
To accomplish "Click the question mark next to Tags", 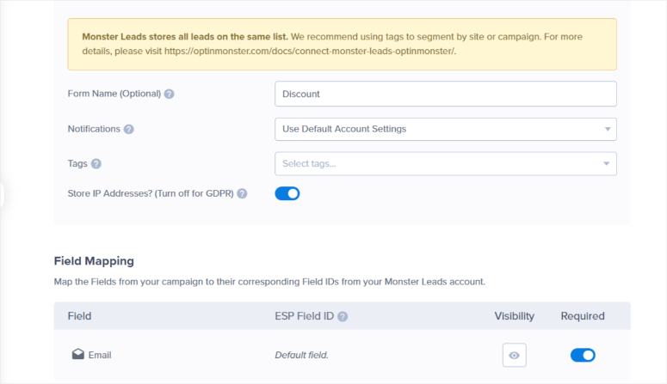I will pos(96,163).
